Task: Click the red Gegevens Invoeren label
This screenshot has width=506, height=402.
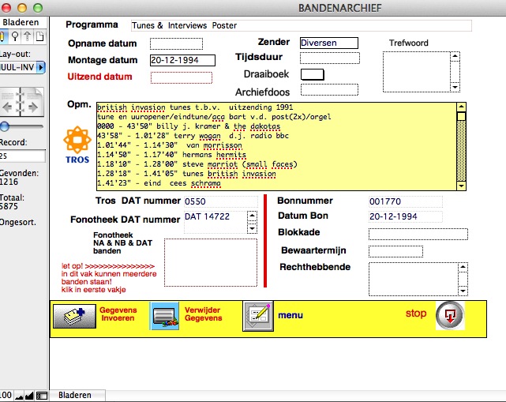Action: (x=118, y=314)
